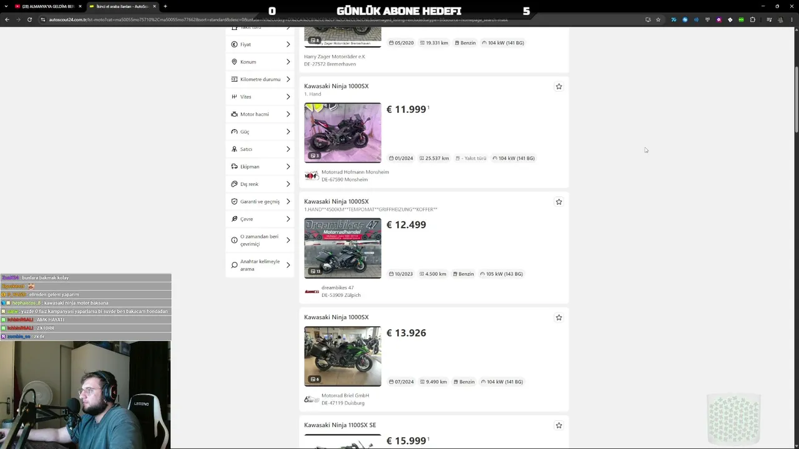Expand the Vites filter chevron
The height and width of the screenshot is (449, 799).
288,97
